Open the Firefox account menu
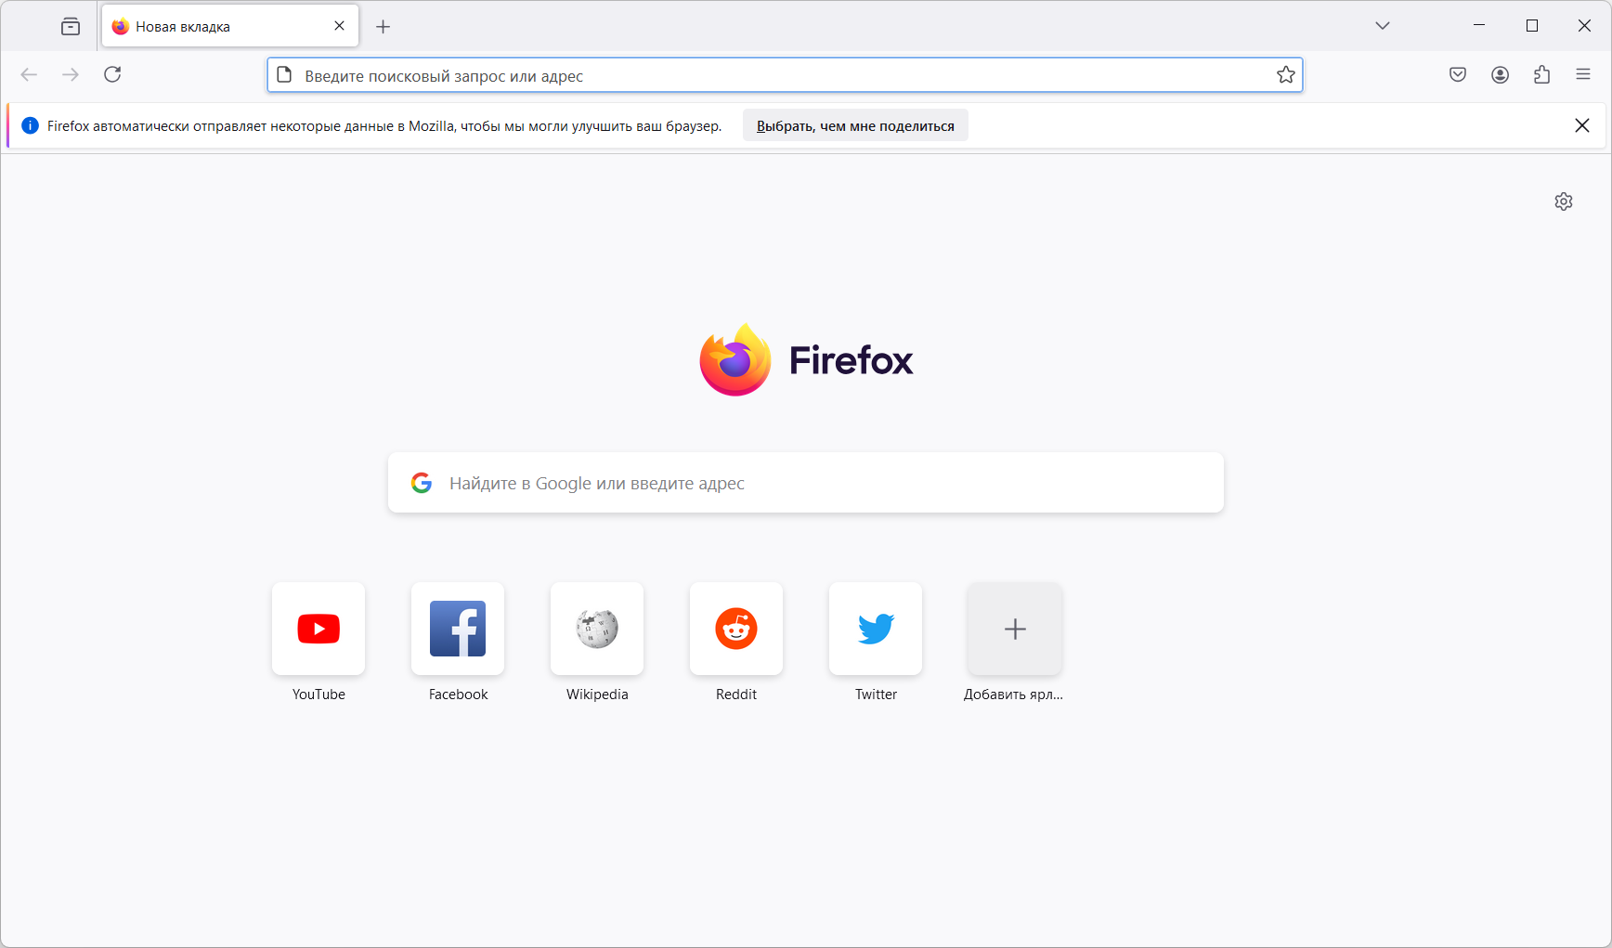This screenshot has height=948, width=1612. coord(1500,75)
